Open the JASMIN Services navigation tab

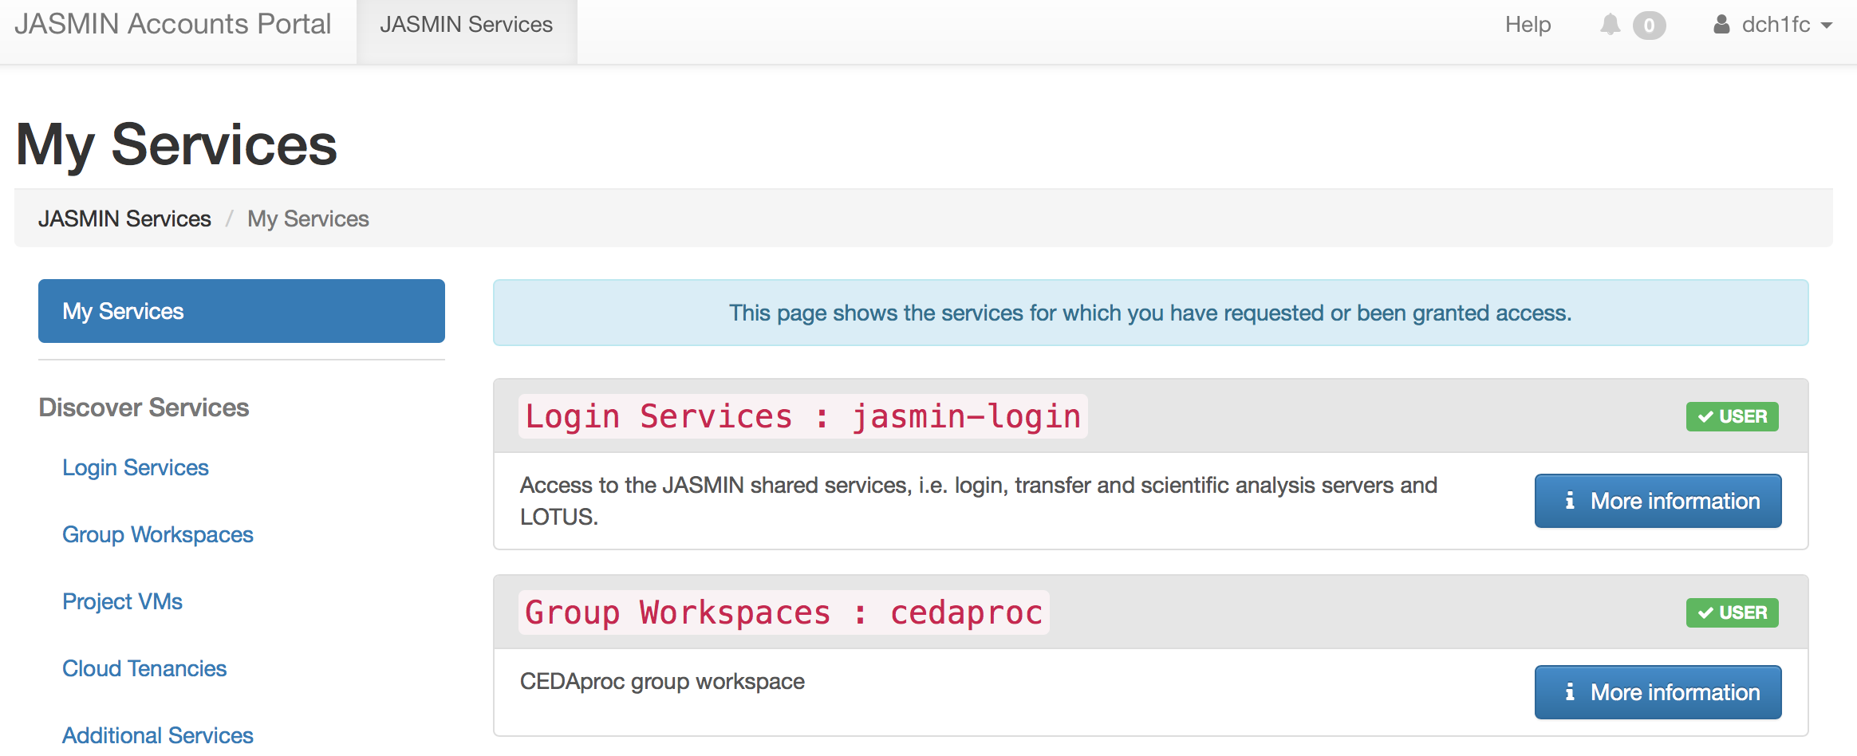click(x=466, y=26)
